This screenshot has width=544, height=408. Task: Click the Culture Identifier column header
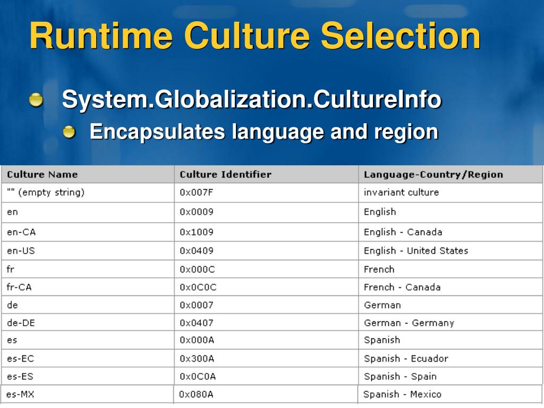click(x=267, y=174)
